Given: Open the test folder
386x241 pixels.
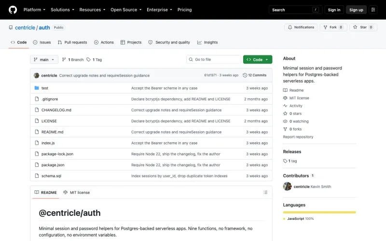Looking at the screenshot, I should (x=44, y=88).
